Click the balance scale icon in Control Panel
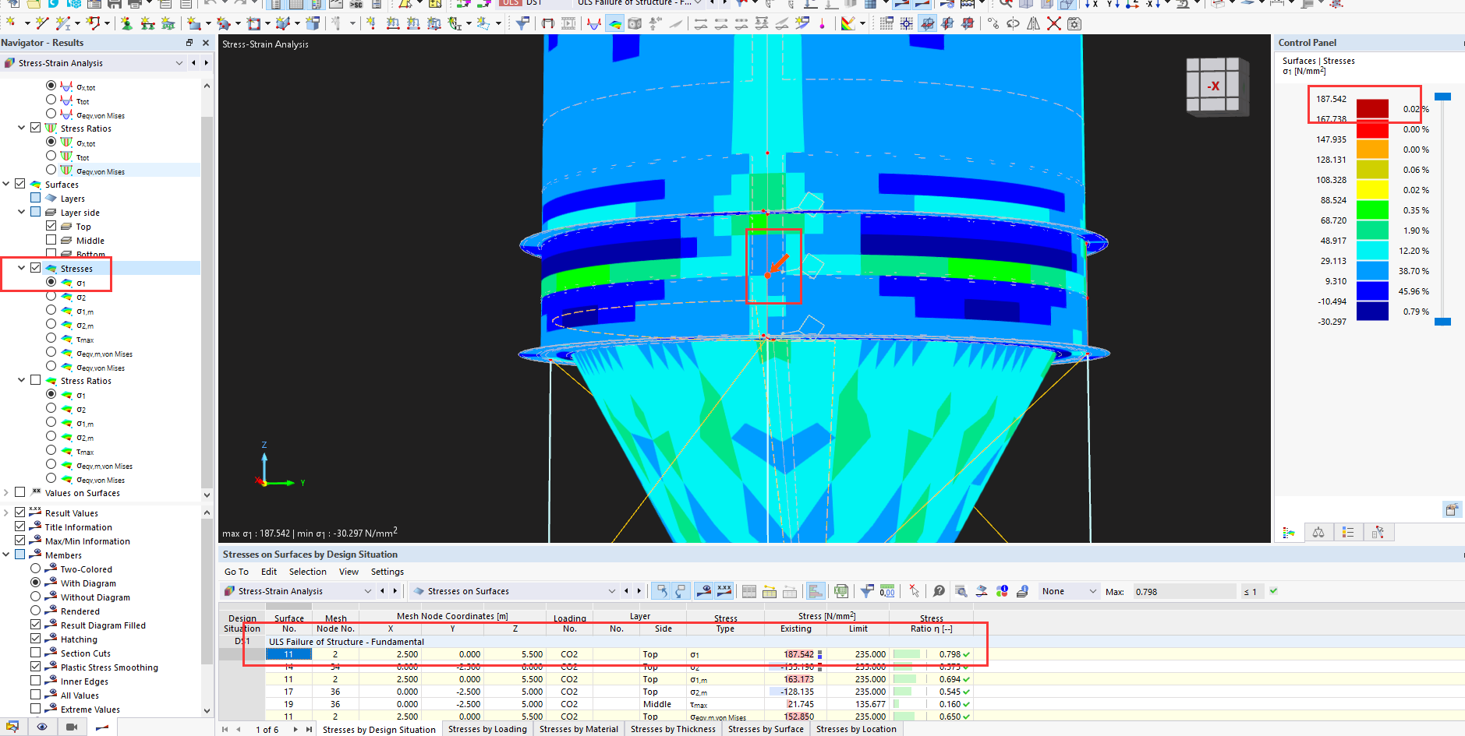The height and width of the screenshot is (736, 1465). click(x=1318, y=533)
